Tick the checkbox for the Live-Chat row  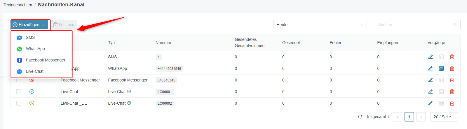coord(19,92)
